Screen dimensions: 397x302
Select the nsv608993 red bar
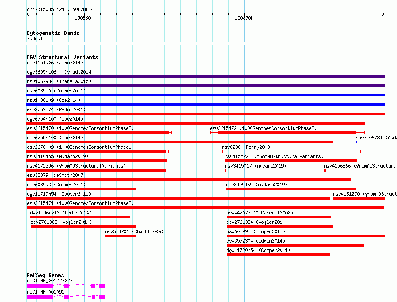(81, 189)
